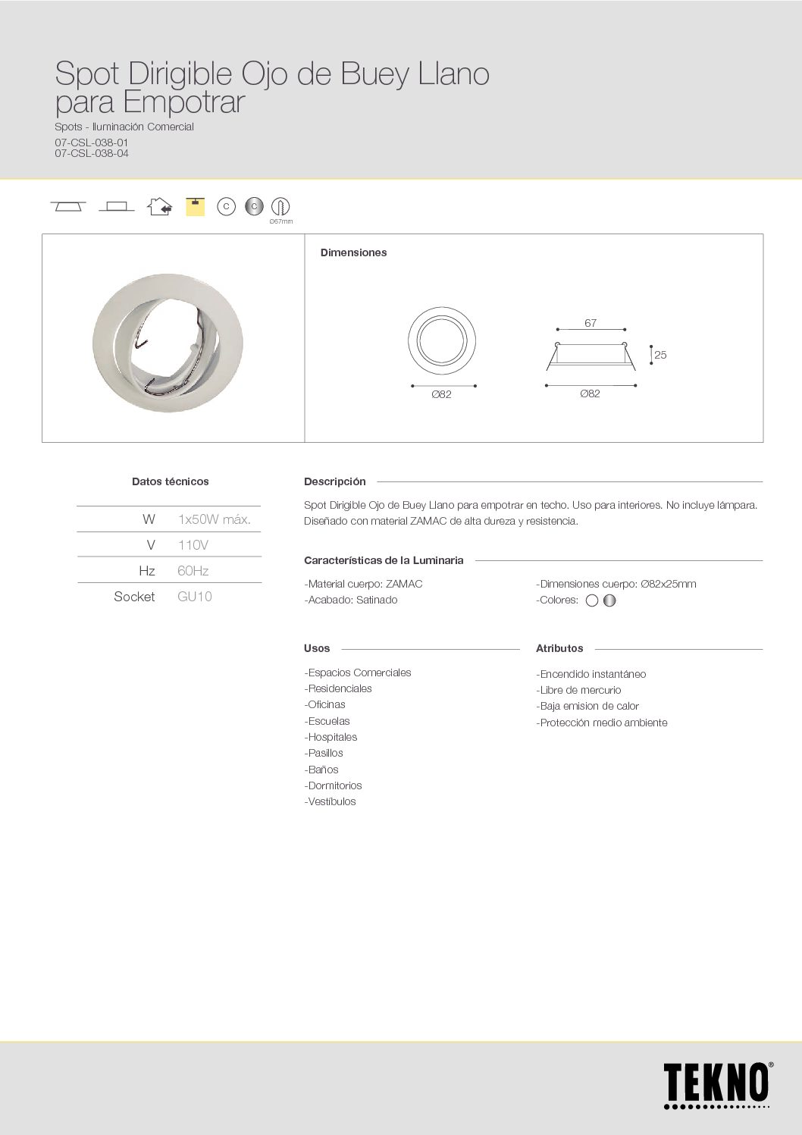Click the spot light product photo

click(x=168, y=343)
